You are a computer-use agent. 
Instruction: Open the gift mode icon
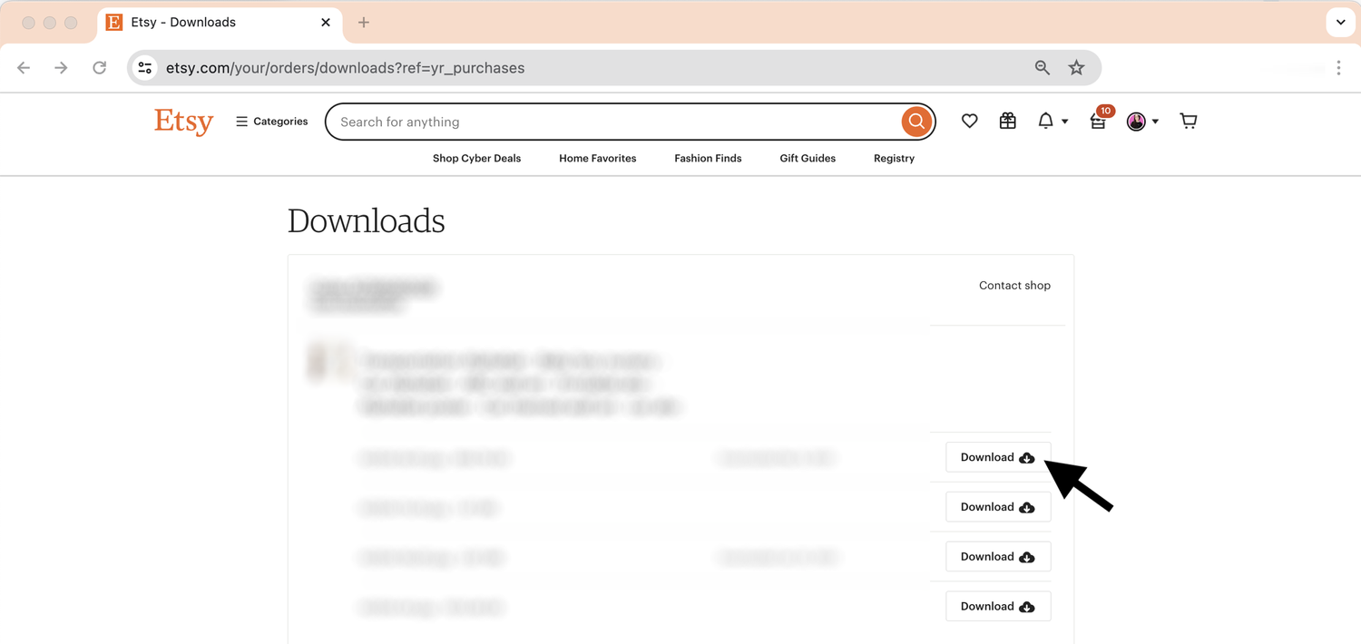1008,122
